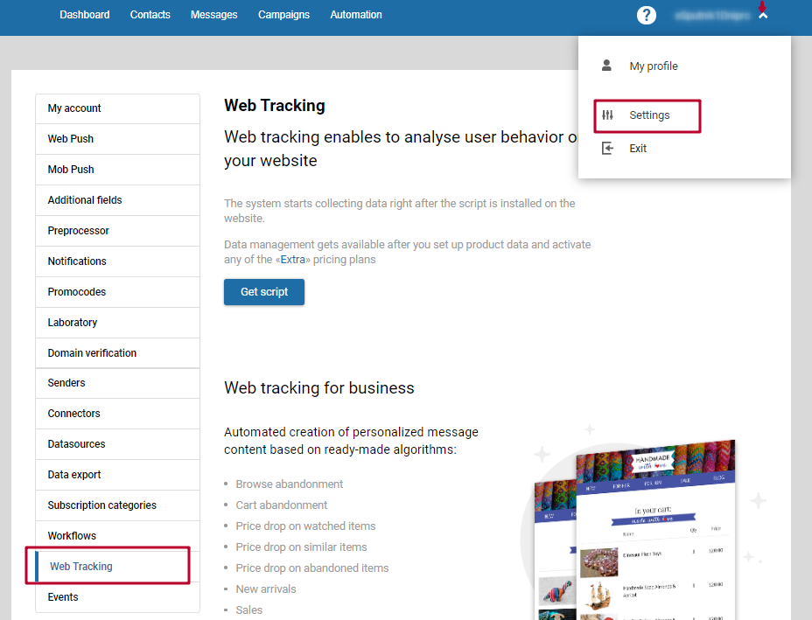The width and height of the screenshot is (812, 620).
Task: Click 'New arrivals' list item
Action: (266, 589)
